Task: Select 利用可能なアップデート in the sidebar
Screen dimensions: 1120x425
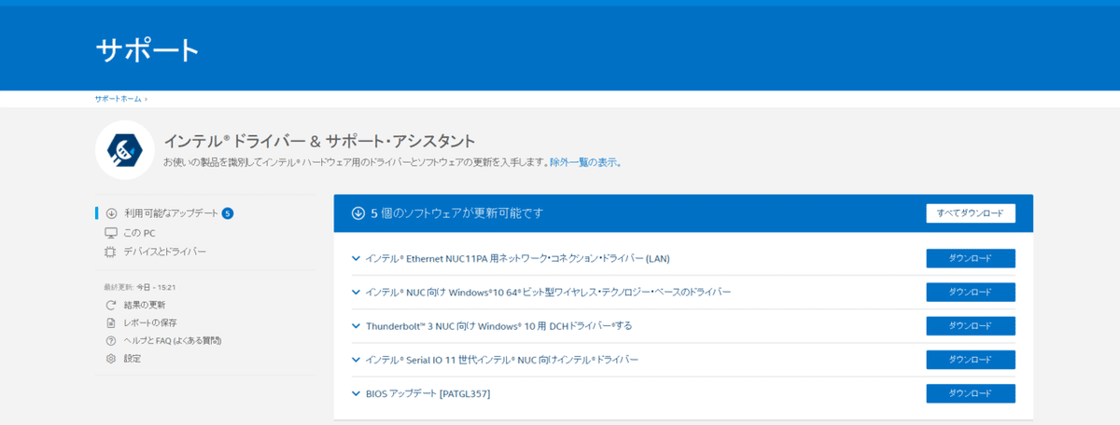Action: 170,213
